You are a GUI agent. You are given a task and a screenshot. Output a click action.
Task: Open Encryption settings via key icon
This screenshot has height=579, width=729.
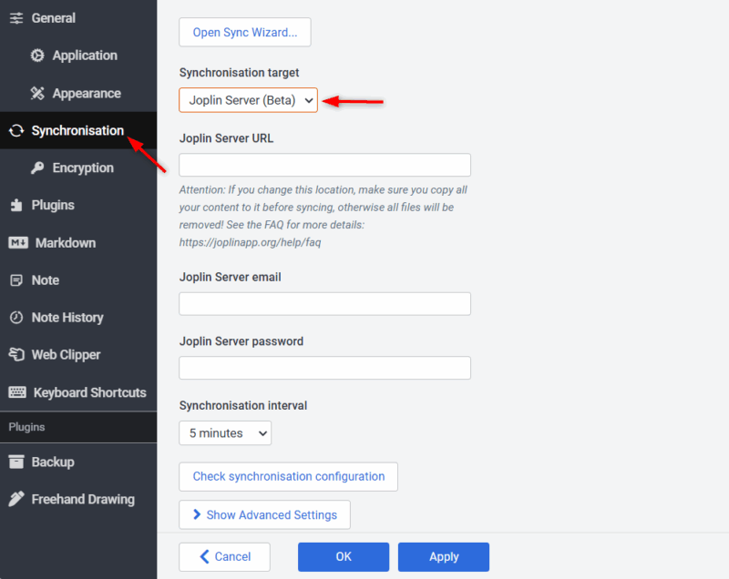coord(36,168)
